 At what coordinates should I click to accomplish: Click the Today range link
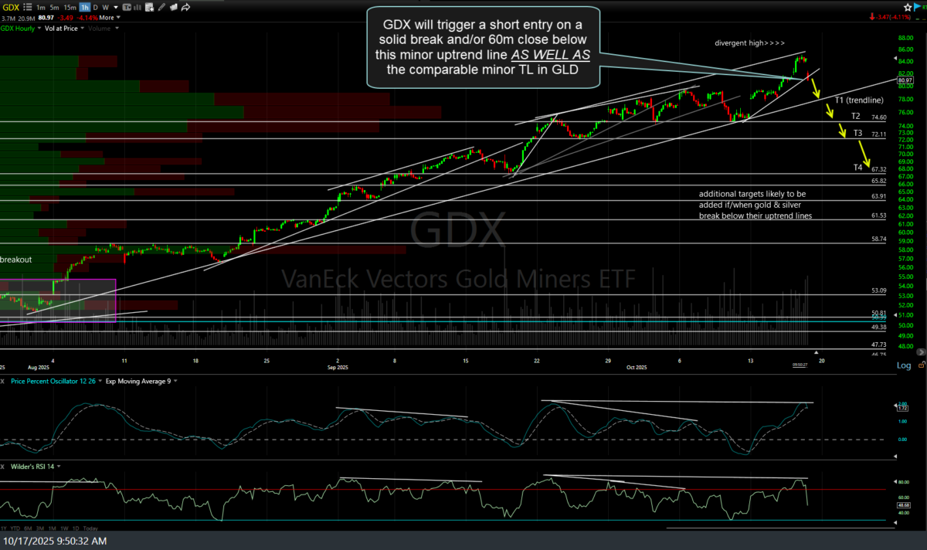click(90, 529)
